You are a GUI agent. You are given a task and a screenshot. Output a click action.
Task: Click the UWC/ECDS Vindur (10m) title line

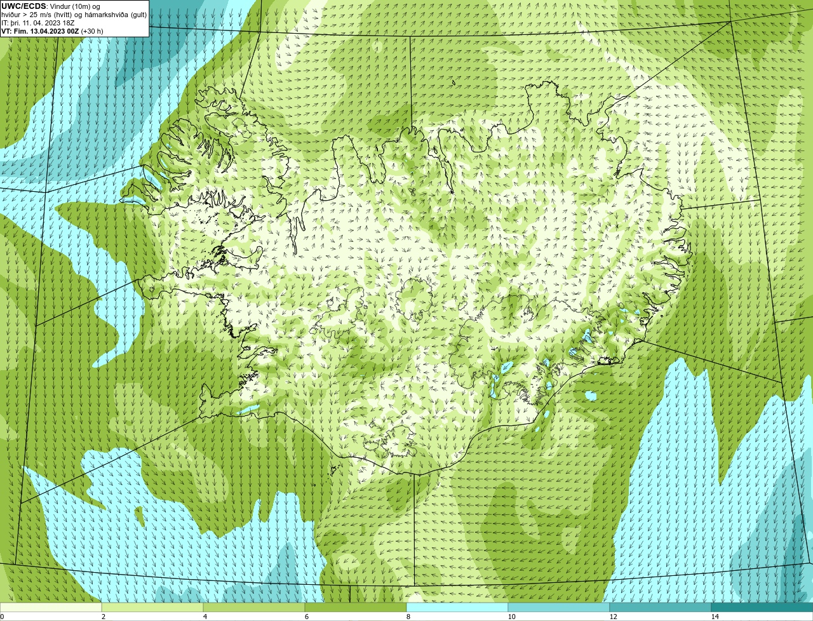click(51, 6)
